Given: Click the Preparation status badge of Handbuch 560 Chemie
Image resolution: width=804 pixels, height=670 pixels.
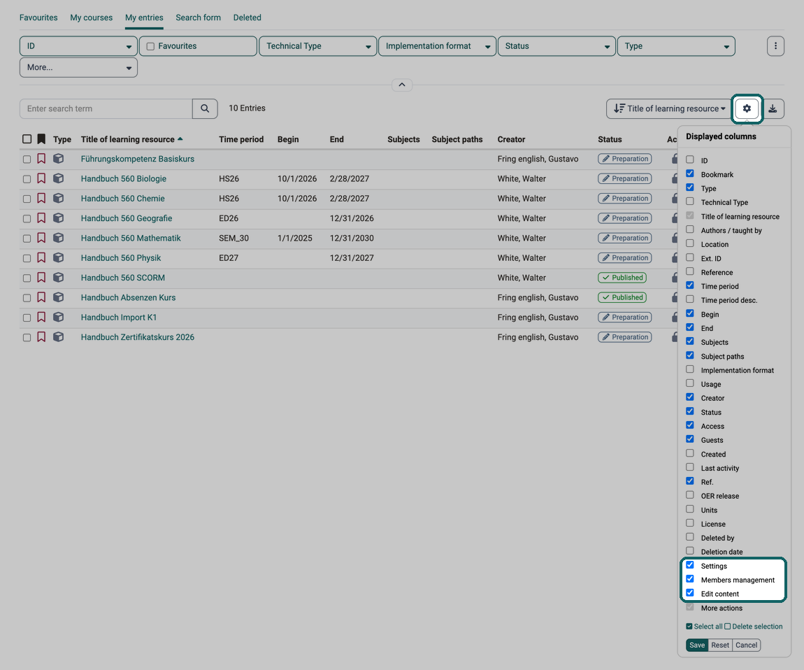Looking at the screenshot, I should (x=624, y=199).
